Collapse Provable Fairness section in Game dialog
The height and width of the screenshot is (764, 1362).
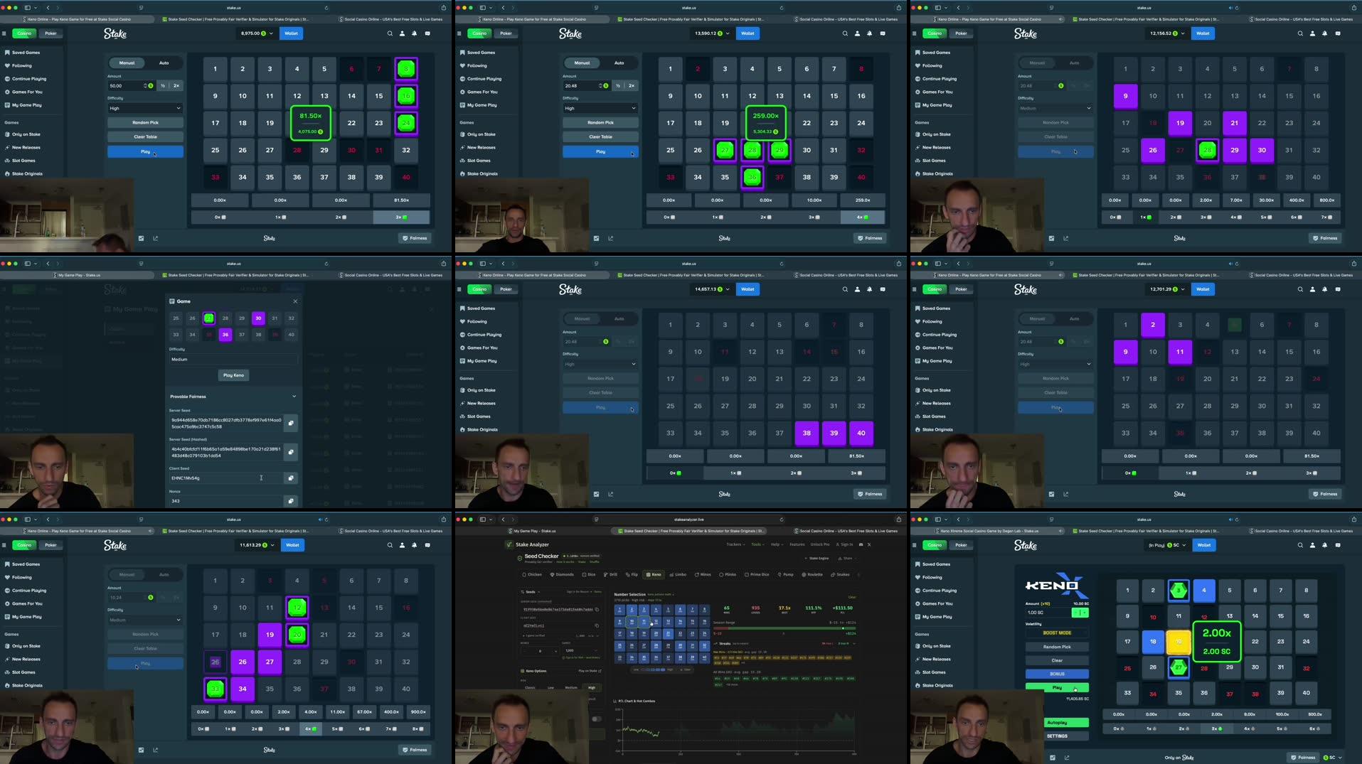pyautogui.click(x=294, y=397)
